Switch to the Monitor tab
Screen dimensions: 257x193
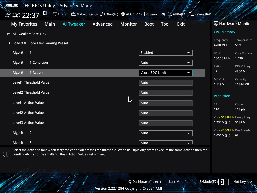(128, 24)
